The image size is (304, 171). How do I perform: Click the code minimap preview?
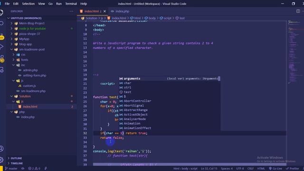295,52
